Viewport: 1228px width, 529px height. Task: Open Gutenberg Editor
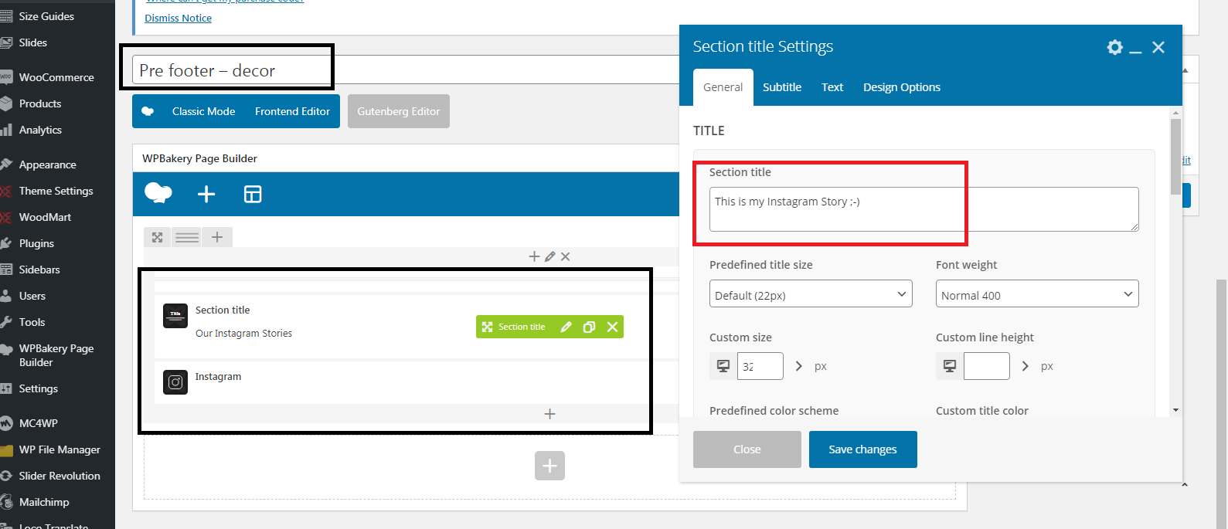pyautogui.click(x=398, y=111)
